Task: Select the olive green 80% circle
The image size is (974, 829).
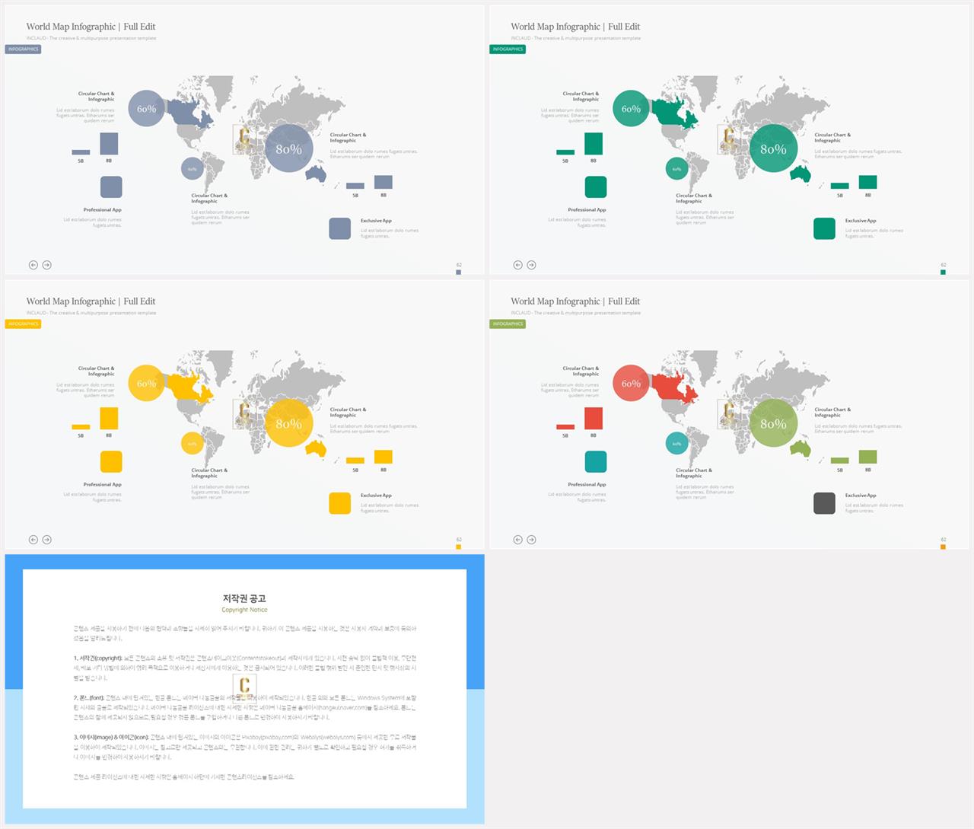Action: [774, 423]
